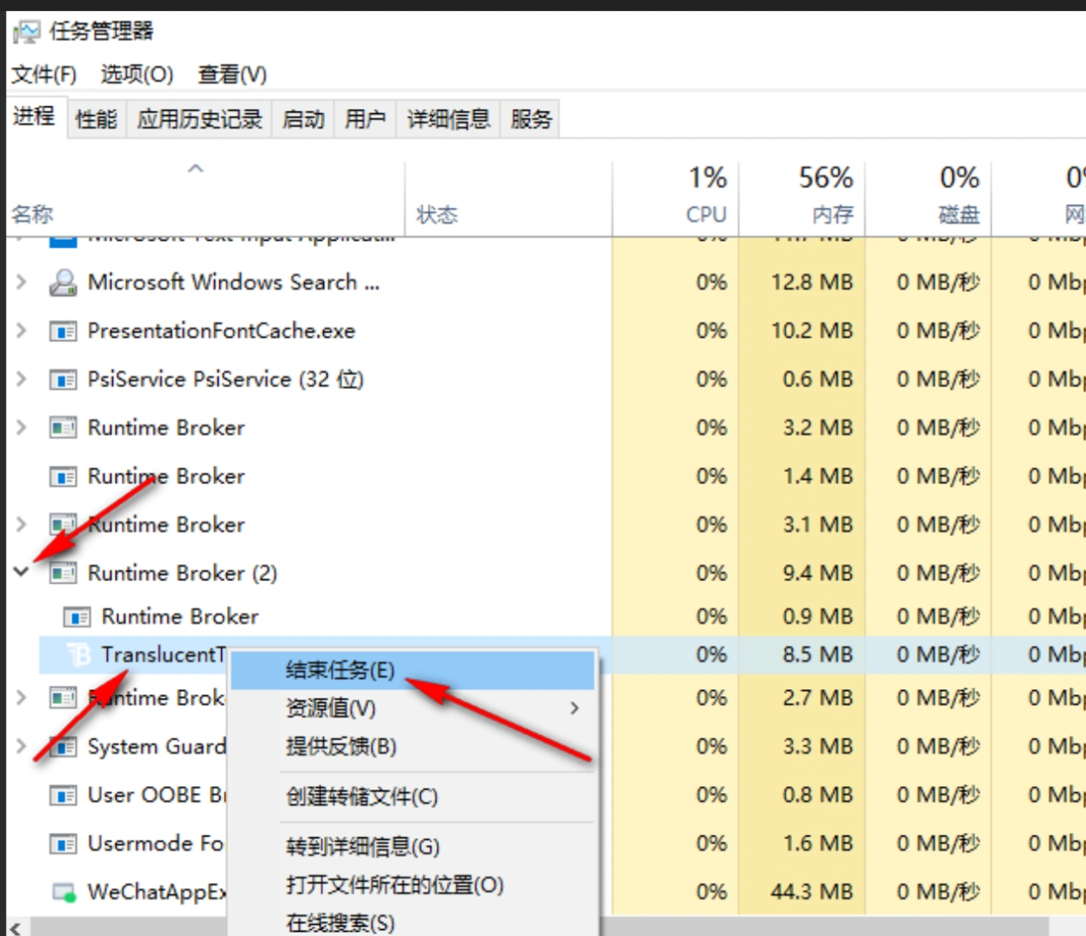Click the PresentationFontCache.exe process icon
This screenshot has height=936, width=1086.
63,332
